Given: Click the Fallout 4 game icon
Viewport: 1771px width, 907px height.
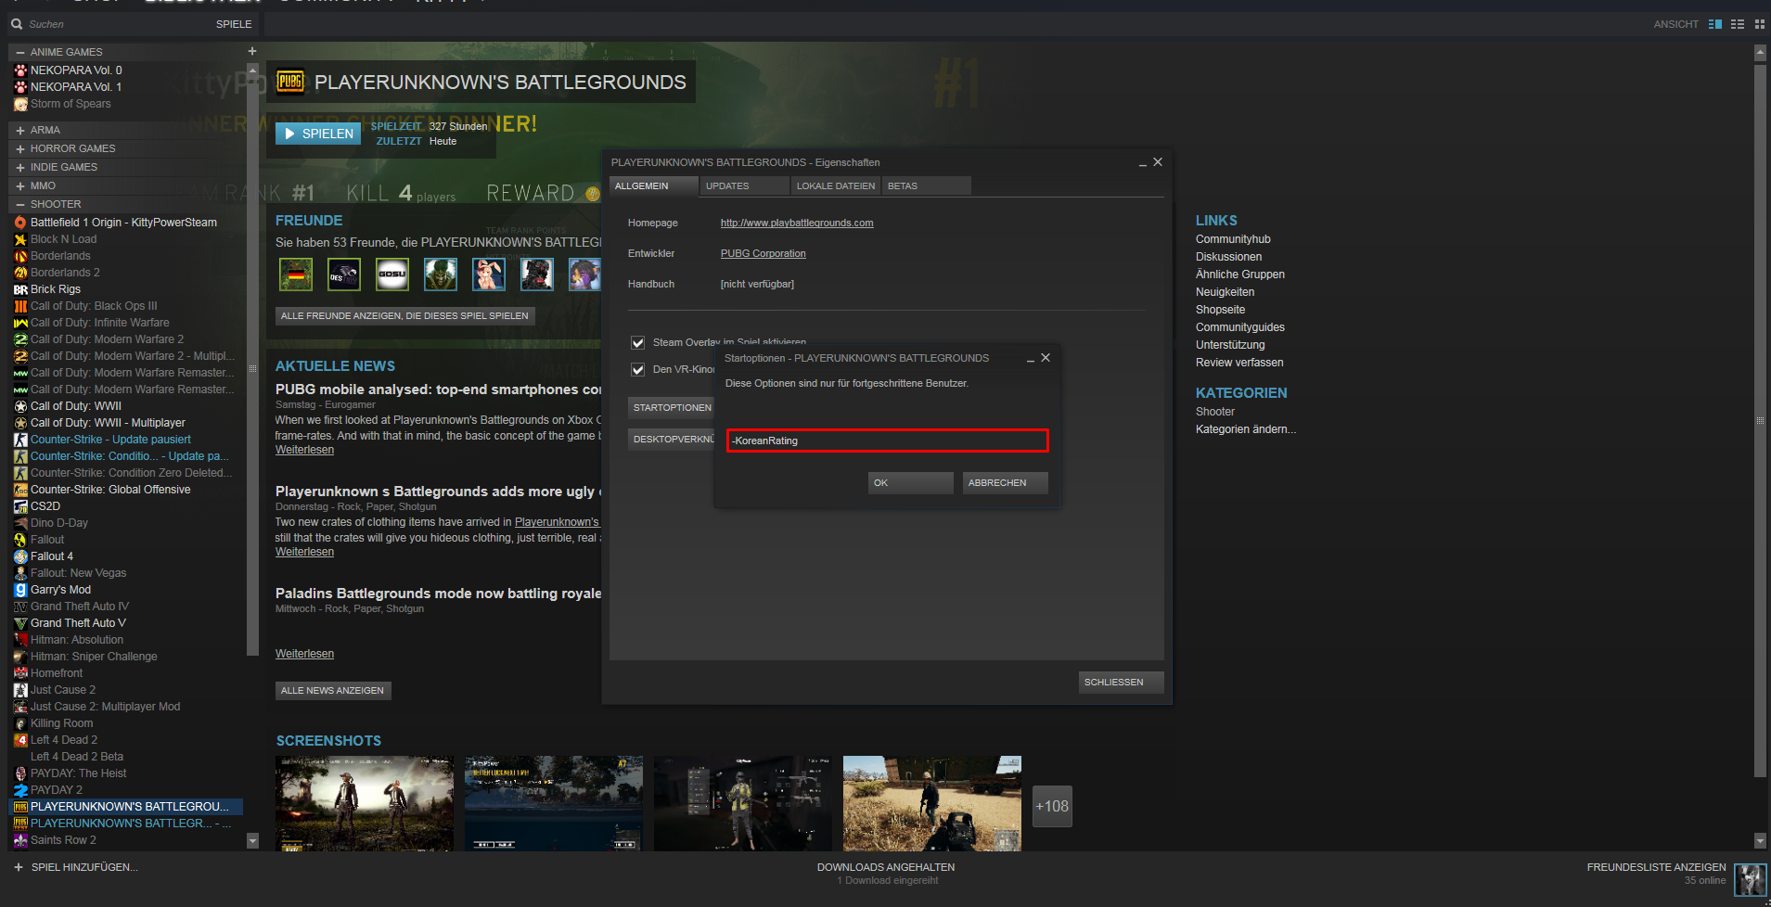Looking at the screenshot, I should pos(20,556).
